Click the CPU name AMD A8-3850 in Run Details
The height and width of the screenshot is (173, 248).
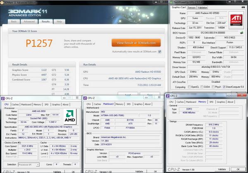pyautogui.click(x=135, y=78)
